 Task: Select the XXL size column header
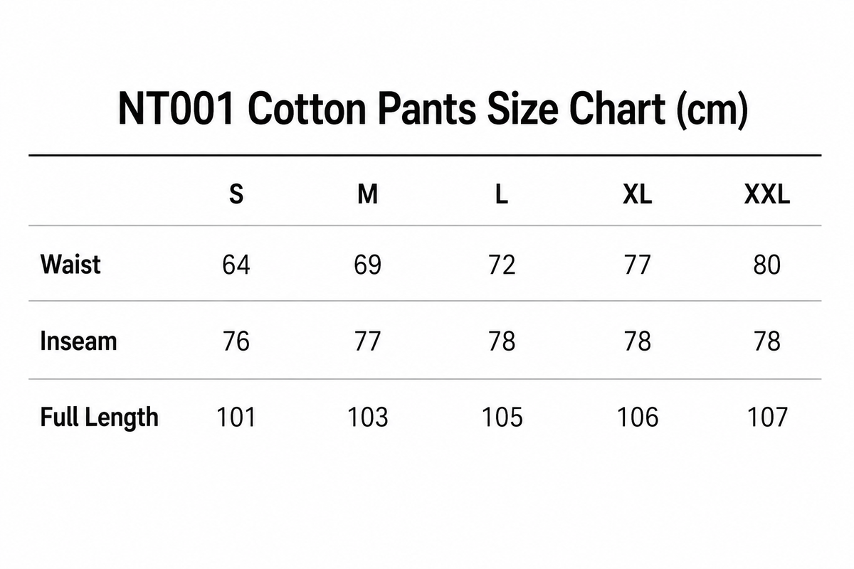pos(767,194)
